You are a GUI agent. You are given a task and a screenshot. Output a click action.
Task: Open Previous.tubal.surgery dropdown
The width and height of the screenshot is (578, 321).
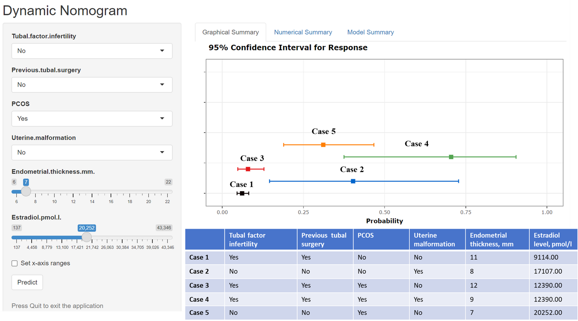click(92, 85)
